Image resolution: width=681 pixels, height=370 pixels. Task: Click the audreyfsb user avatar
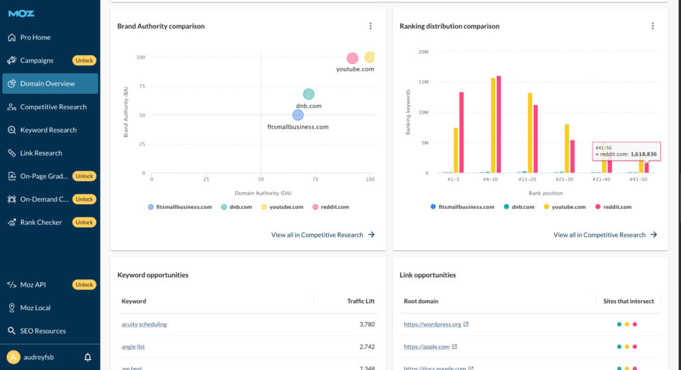[x=13, y=357]
